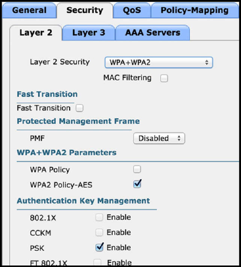Open the Layer 2 Security dropdown
Screen dimensions: 241x267
(x=159, y=63)
